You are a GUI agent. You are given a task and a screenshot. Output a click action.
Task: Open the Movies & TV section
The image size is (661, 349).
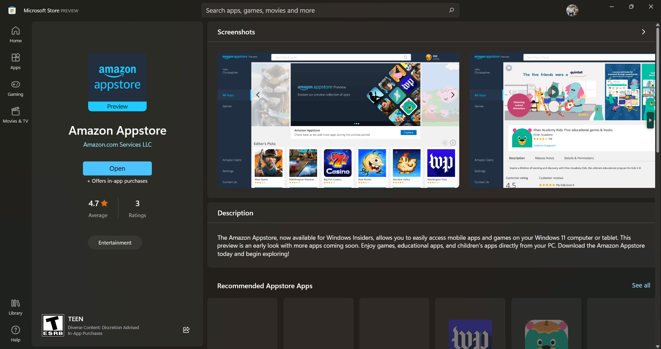15,115
